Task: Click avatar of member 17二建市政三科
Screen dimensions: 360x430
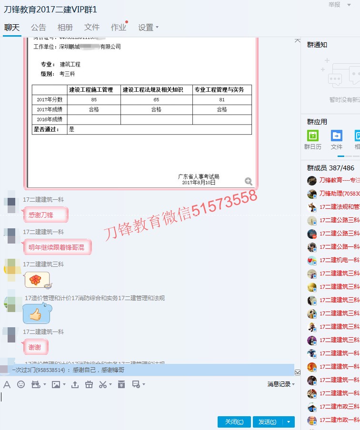Action: (x=312, y=407)
